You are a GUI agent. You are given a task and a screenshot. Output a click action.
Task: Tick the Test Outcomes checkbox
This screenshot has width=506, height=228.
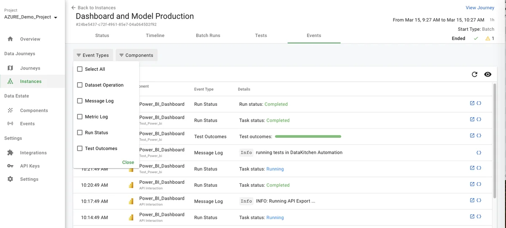click(x=80, y=148)
